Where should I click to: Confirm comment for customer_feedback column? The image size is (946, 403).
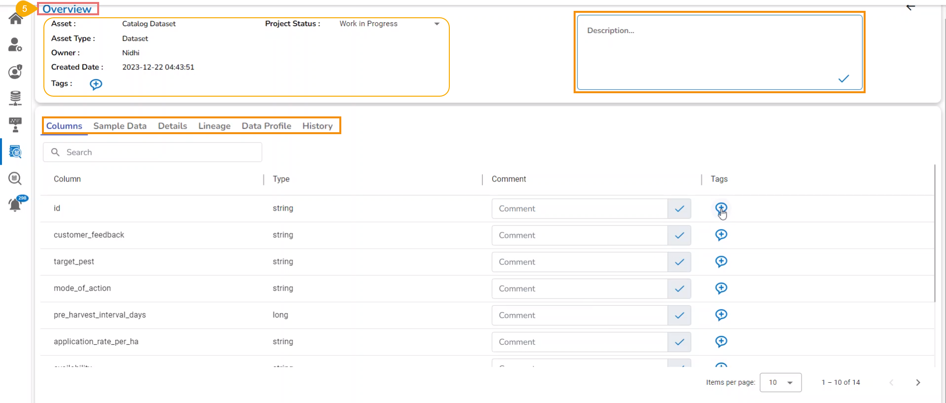click(679, 235)
